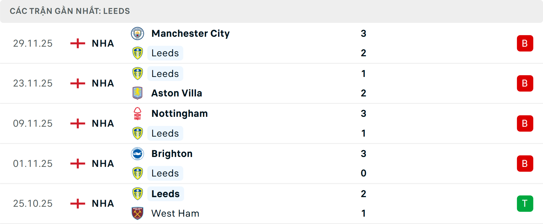Click the Brighton club crest
The width and height of the screenshot is (543, 224).
point(137,154)
